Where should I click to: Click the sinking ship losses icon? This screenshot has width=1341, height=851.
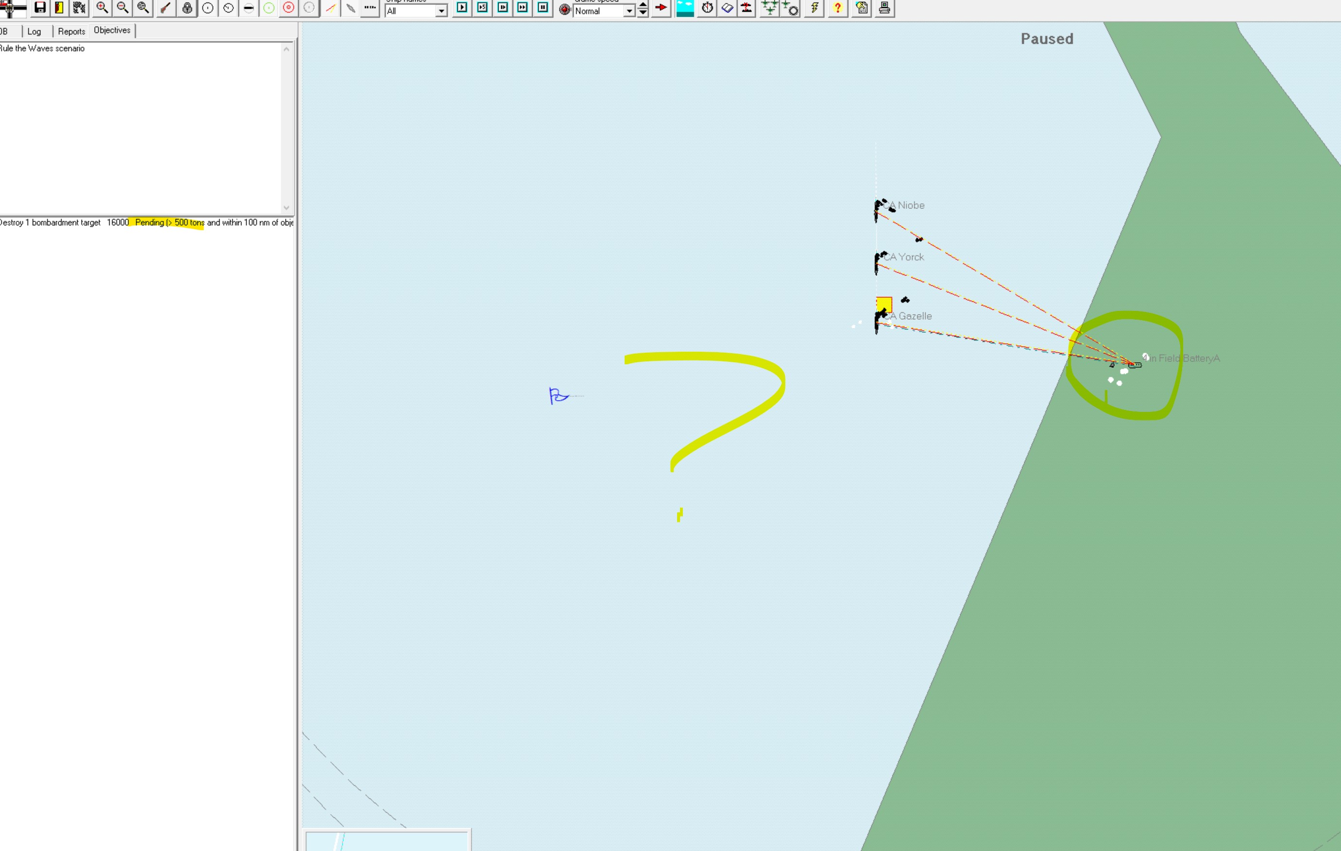(x=747, y=8)
